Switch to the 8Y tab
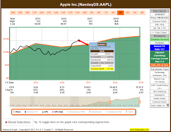Image resolution: width=171 pixels, height=132 pixels. (99, 13)
